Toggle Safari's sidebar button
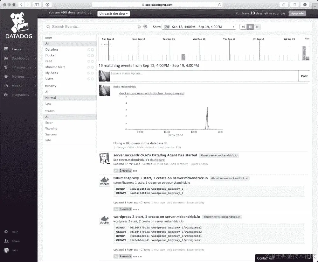The height and width of the screenshot is (262, 318). point(37,4)
